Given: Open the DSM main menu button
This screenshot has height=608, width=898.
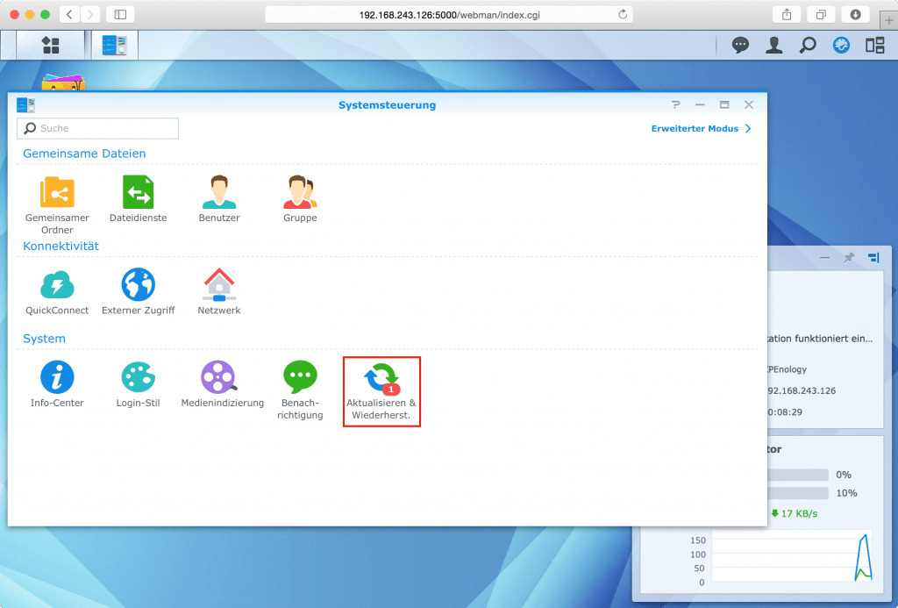Looking at the screenshot, I should [50, 46].
